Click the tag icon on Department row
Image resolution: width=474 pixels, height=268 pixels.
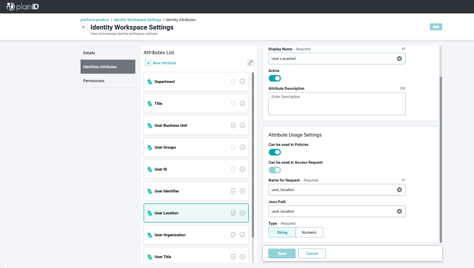coord(150,82)
